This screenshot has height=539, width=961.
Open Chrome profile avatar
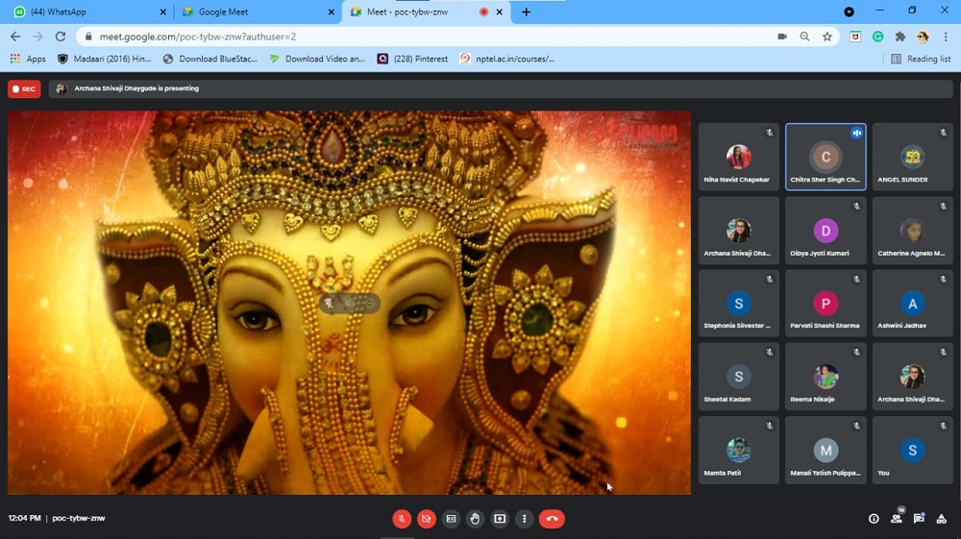click(923, 37)
